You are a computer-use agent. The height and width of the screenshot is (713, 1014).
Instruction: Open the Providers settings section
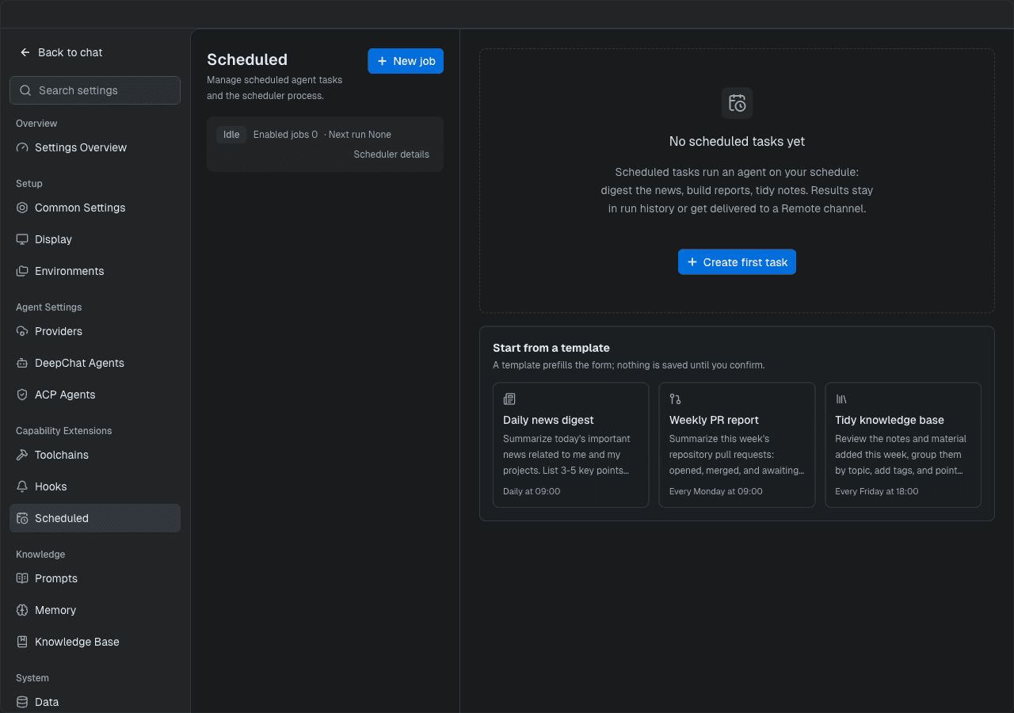95,331
